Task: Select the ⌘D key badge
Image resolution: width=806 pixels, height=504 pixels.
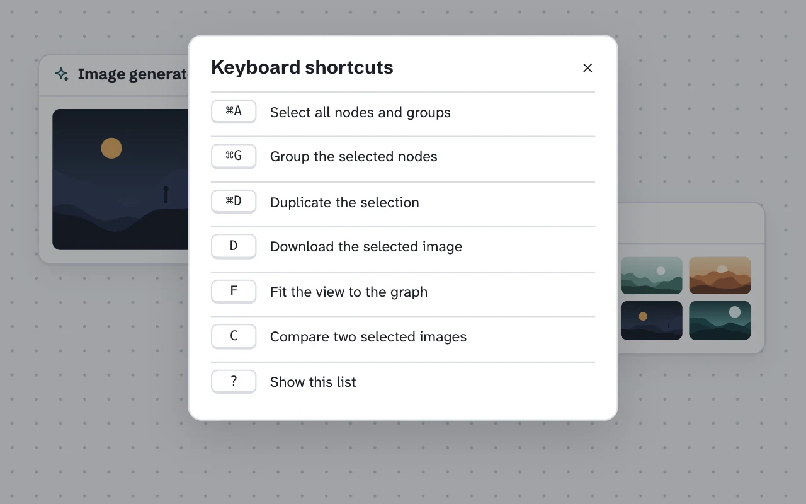Action: (x=234, y=202)
